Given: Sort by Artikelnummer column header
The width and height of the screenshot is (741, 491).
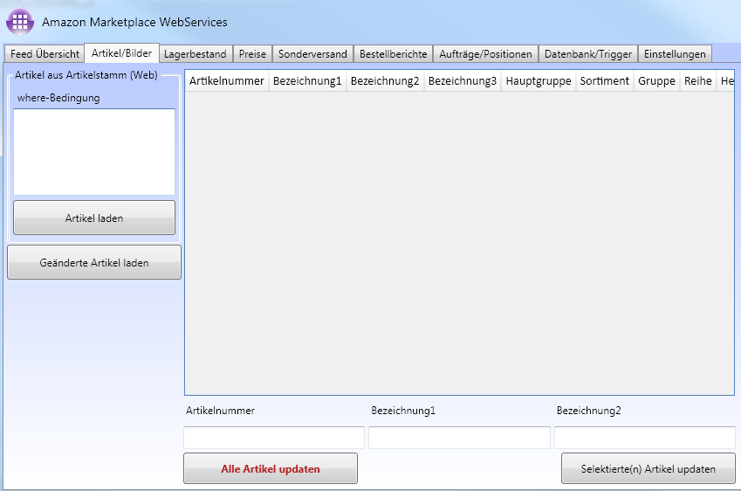Looking at the screenshot, I should [227, 81].
